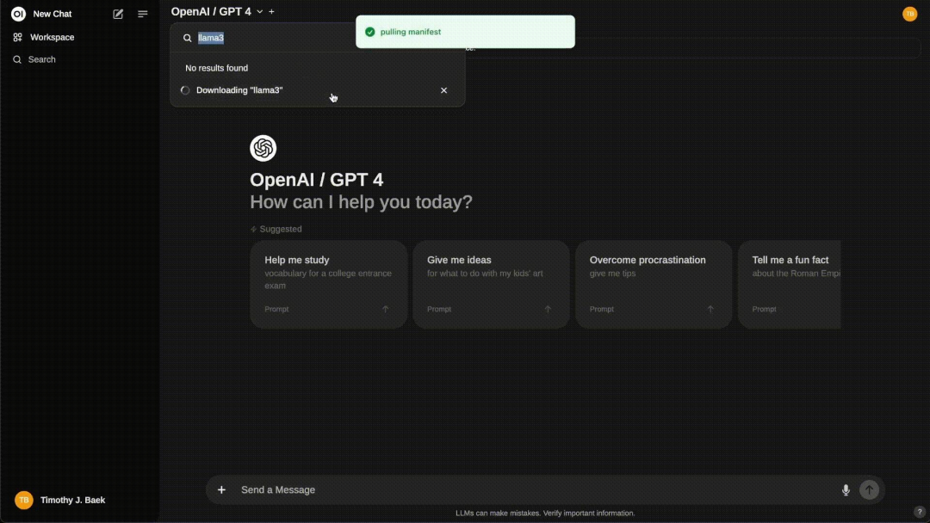Click the OpenAI model logo
The image size is (930, 523).
(263, 148)
